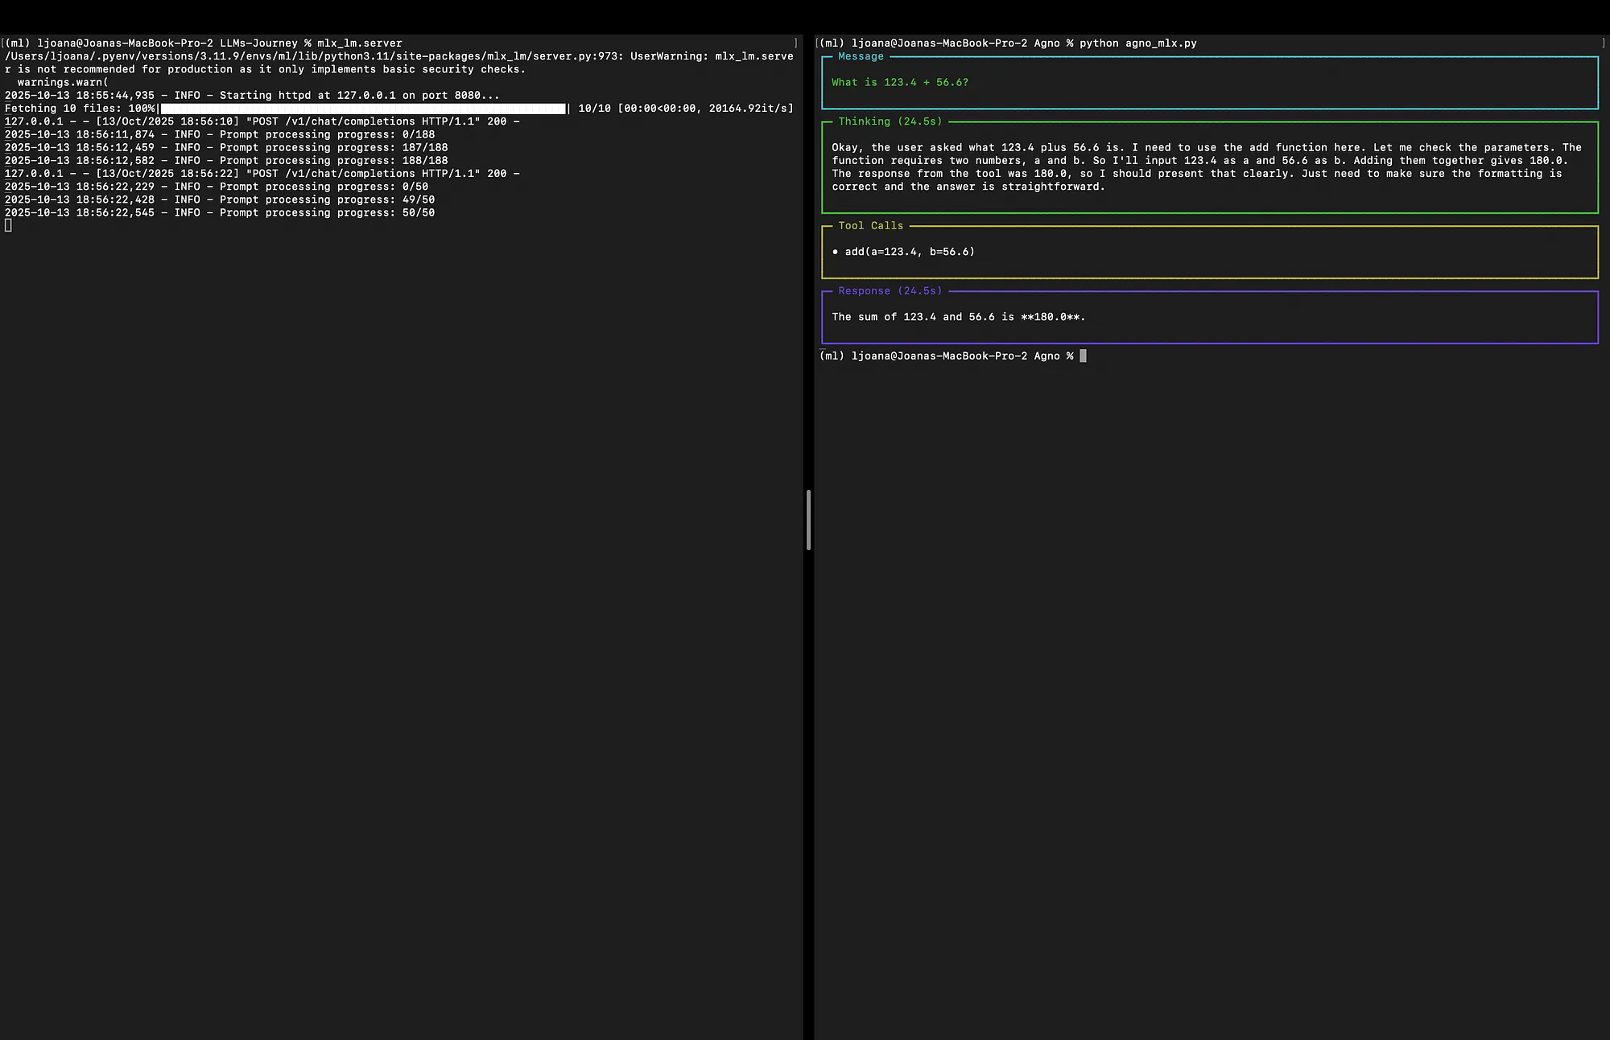
Task: Click the first 'POST /v1/chat/completions' log line
Action: (262, 121)
